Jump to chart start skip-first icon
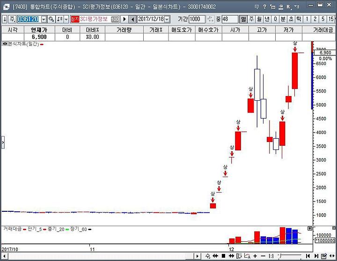337x261 pixels. pos(308,256)
